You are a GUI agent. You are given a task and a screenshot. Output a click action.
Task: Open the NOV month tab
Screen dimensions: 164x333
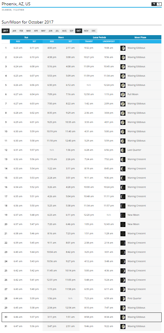coord(86,31)
